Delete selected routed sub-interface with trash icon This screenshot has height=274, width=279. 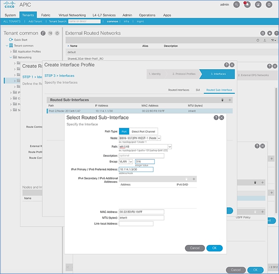(x=222, y=100)
